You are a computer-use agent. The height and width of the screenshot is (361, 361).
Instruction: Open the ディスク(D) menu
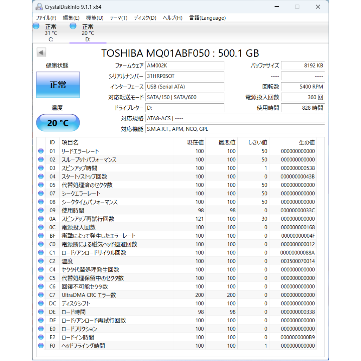[x=145, y=18]
